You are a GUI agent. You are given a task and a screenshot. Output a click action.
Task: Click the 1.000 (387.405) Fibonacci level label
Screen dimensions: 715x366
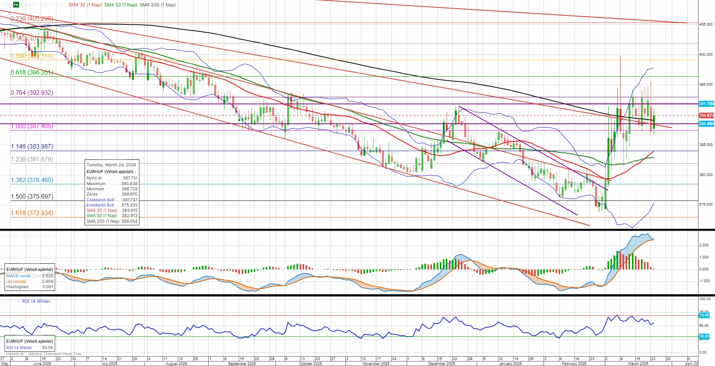pyautogui.click(x=32, y=126)
